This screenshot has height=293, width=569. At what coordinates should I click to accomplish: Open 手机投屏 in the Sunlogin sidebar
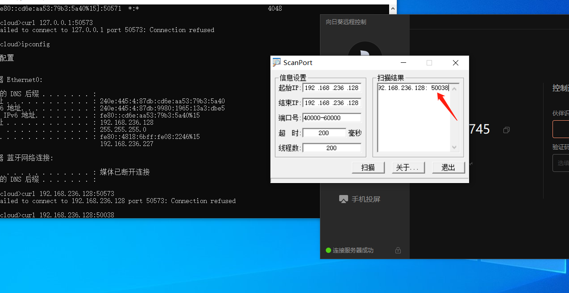[360, 199]
